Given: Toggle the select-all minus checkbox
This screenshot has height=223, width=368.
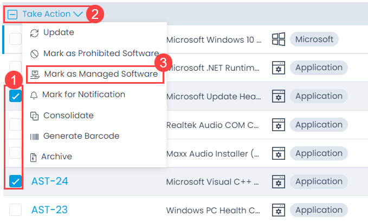Looking at the screenshot, I should 12,15.
